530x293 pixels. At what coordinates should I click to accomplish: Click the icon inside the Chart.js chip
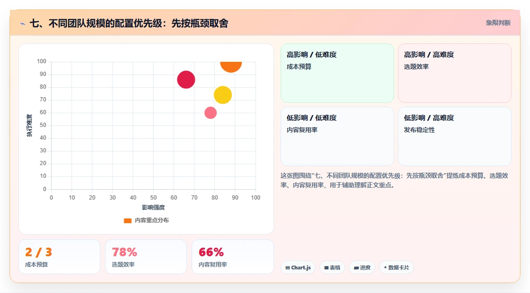288,268
